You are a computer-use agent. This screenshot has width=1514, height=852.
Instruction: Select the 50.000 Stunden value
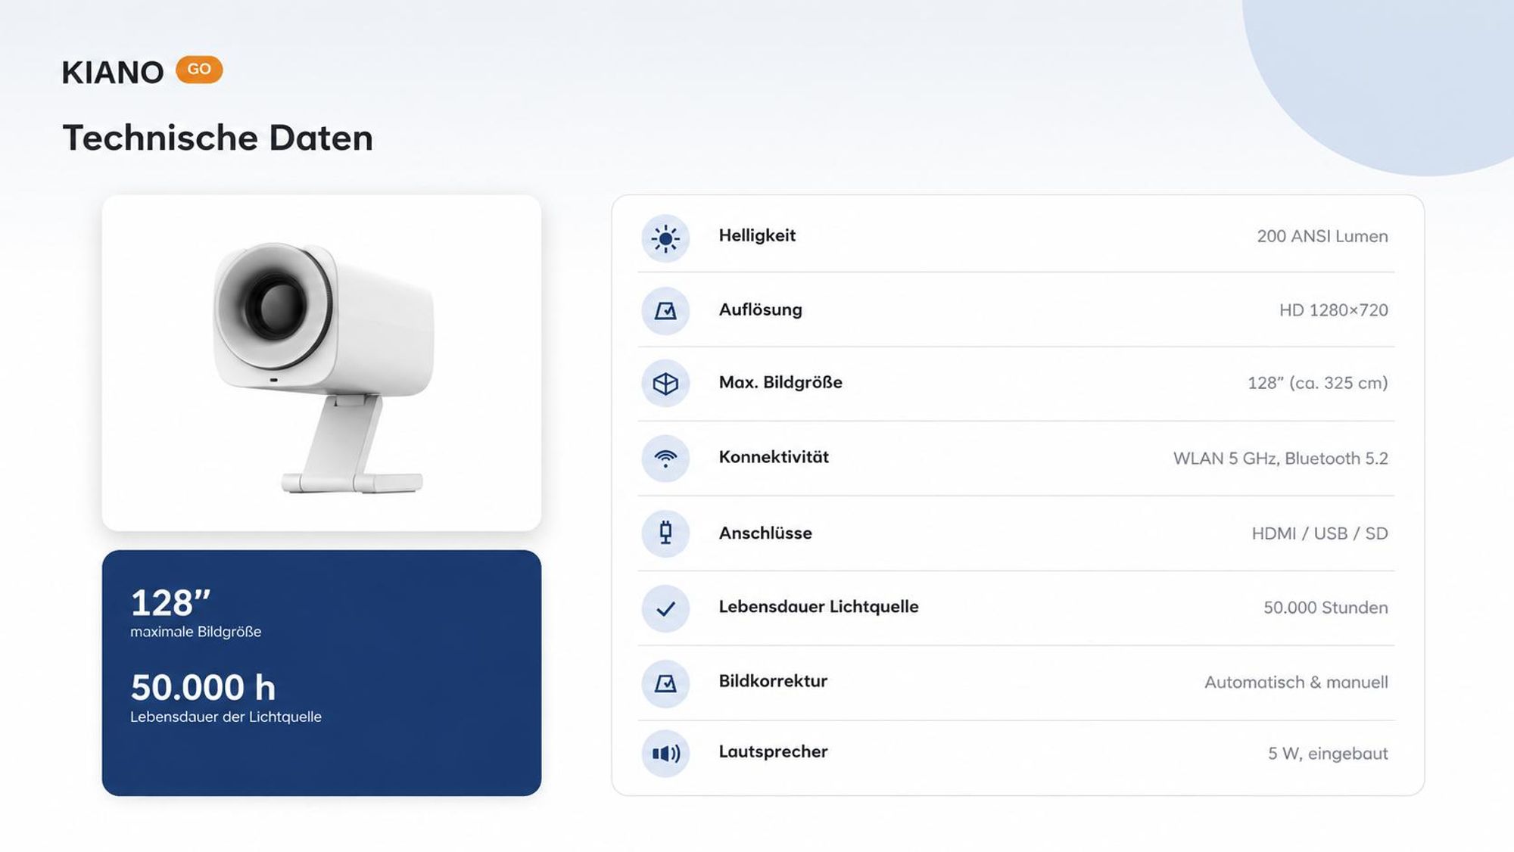pos(1326,608)
